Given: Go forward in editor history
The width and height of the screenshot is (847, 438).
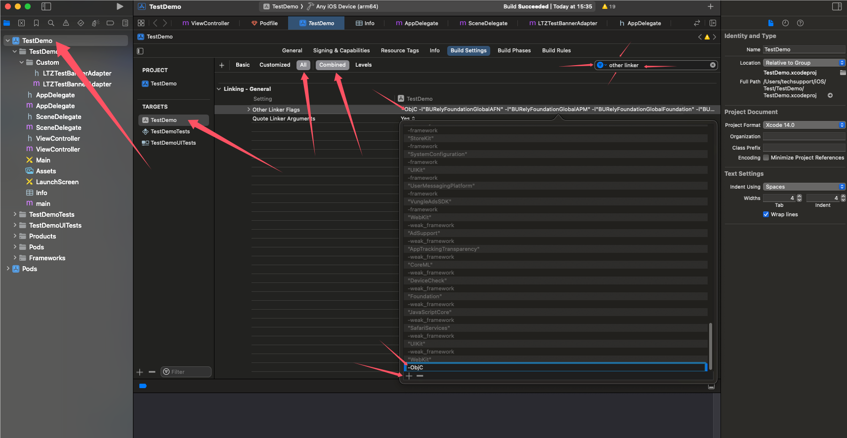Looking at the screenshot, I should (x=165, y=23).
